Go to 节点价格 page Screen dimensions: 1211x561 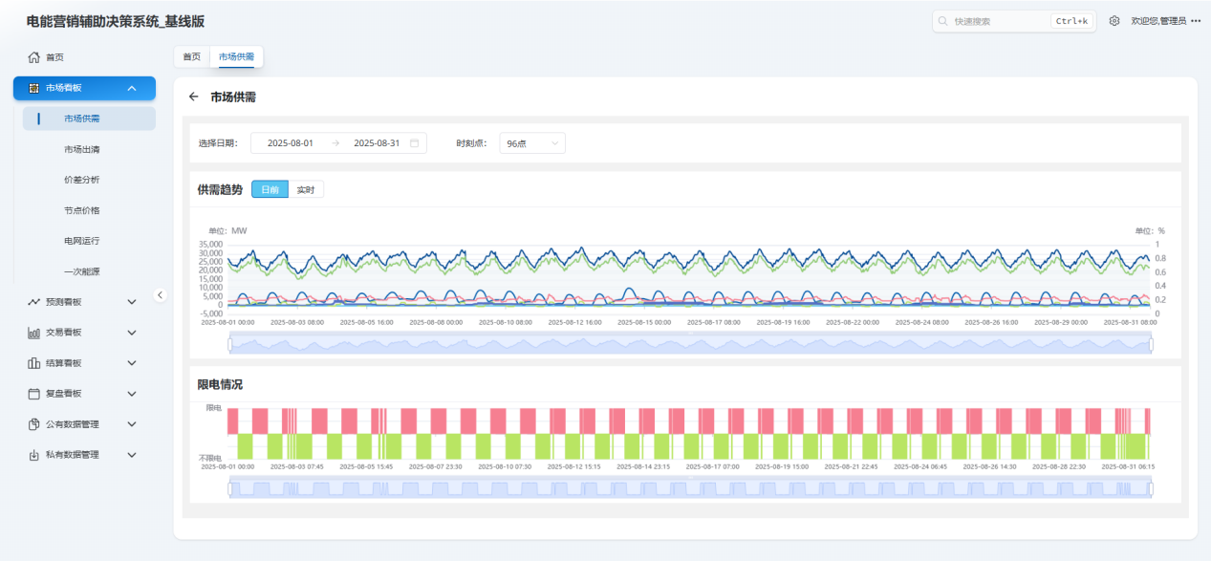[x=81, y=210]
